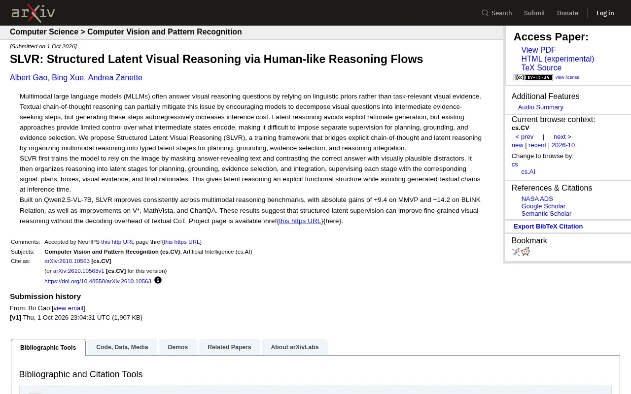Open the 2026-10 listing link
The height and width of the screenshot is (394, 631).
[563, 145]
